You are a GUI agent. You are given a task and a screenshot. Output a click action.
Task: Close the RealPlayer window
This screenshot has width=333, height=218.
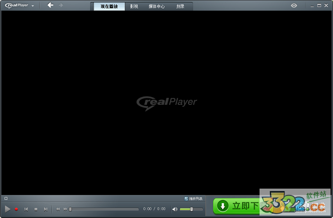pos(326,5)
